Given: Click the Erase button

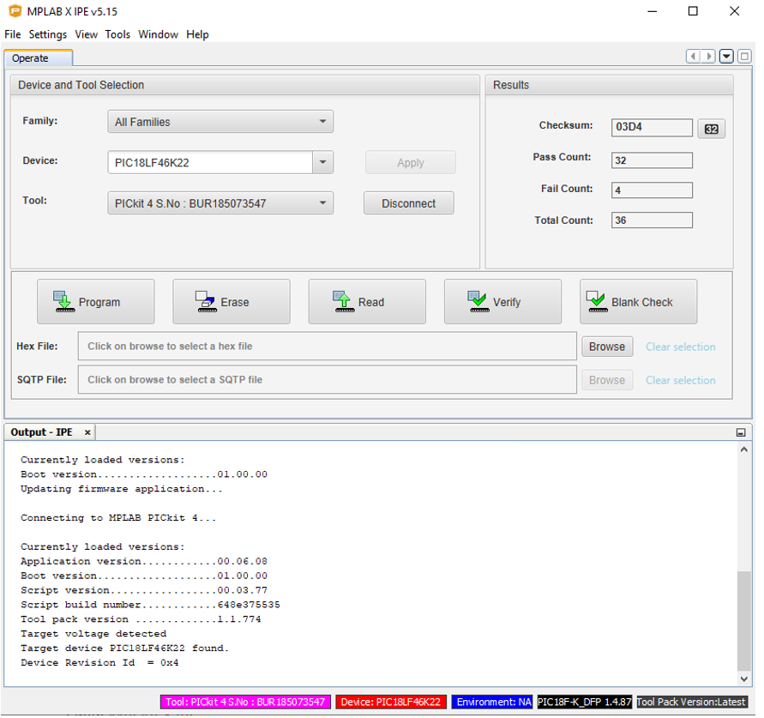Looking at the screenshot, I should coord(232,302).
